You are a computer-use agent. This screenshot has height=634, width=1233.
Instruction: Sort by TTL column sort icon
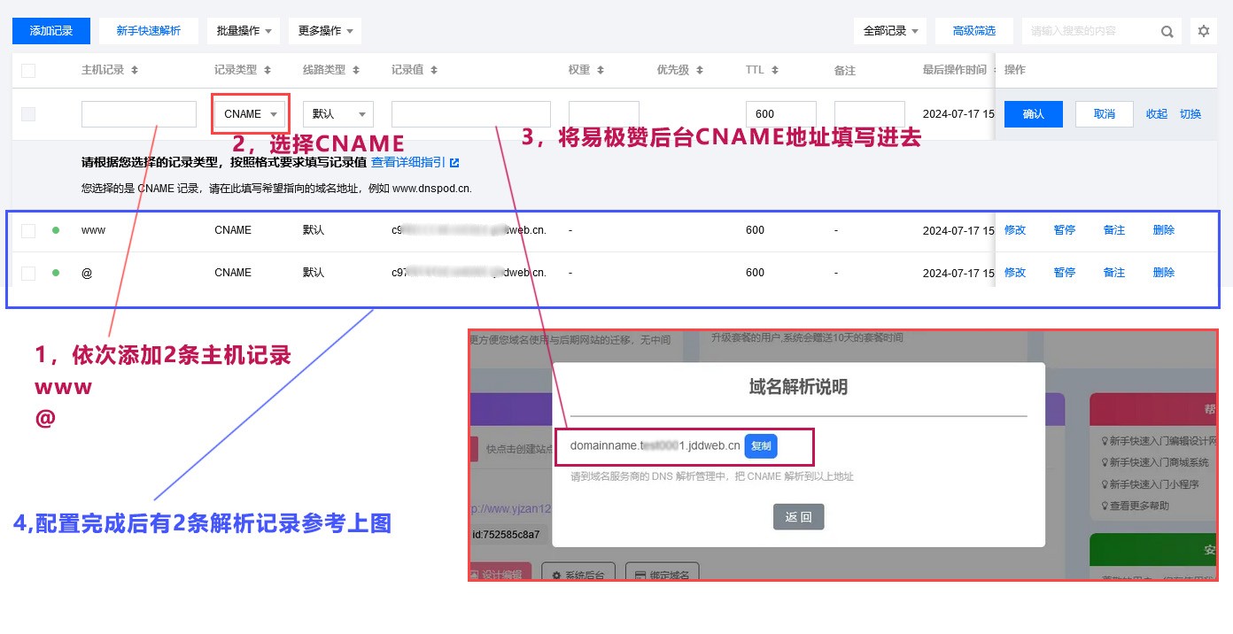[774, 70]
